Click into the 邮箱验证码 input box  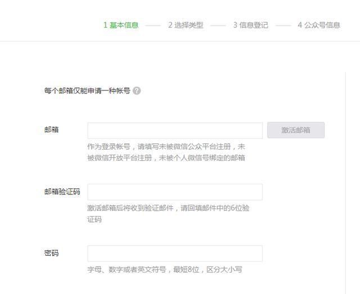175,192
